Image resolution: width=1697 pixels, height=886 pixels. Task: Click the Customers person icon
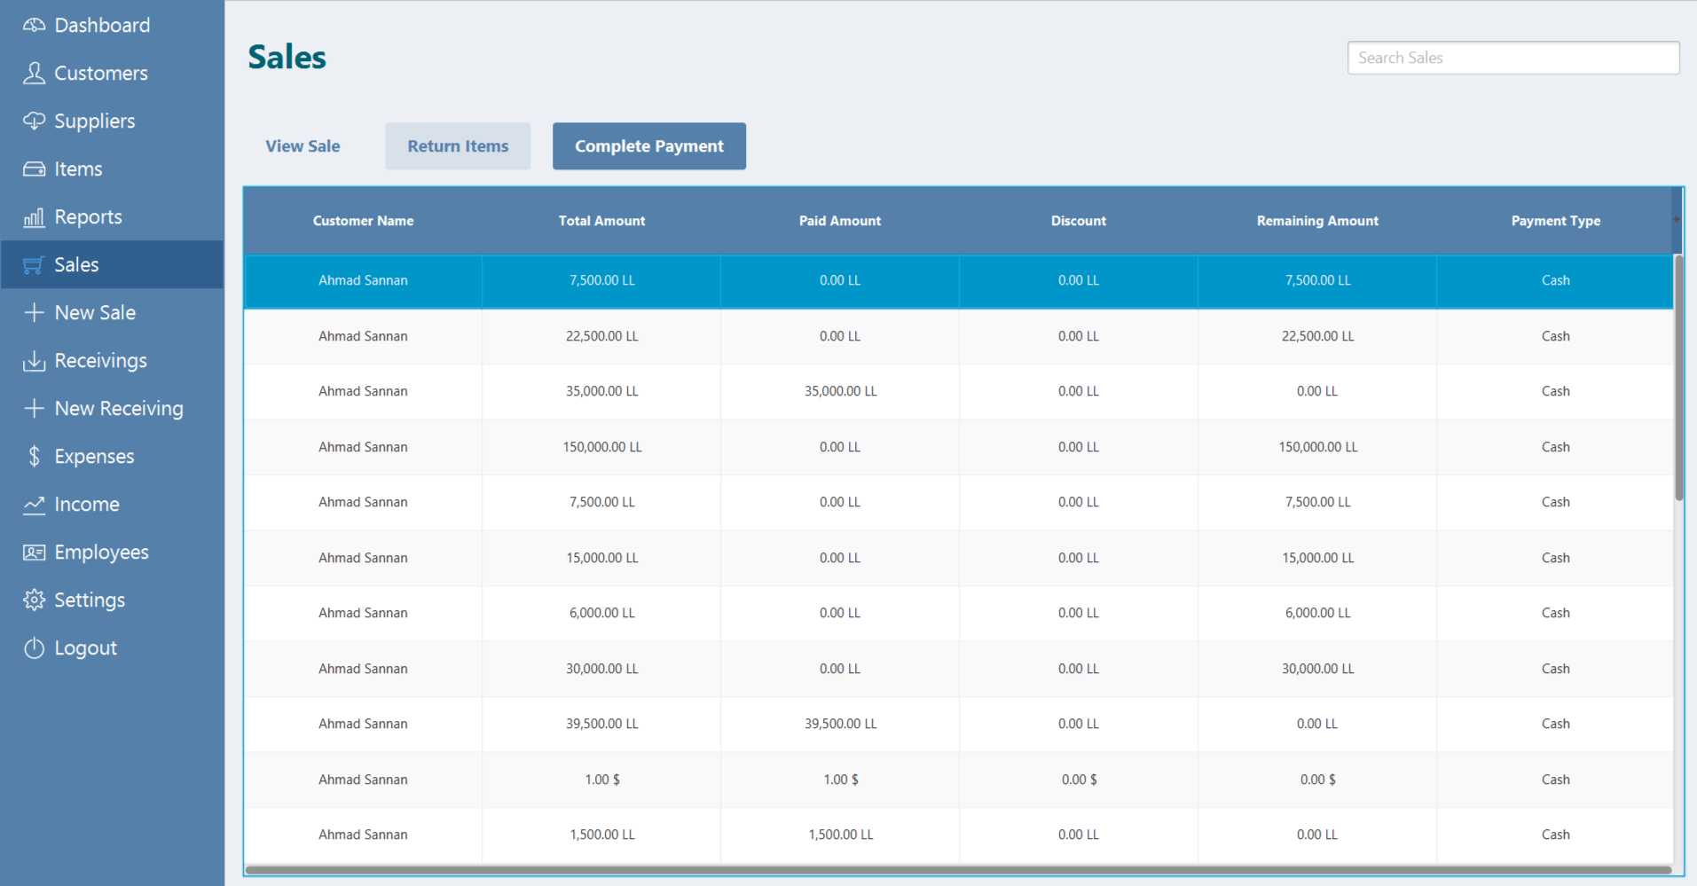click(x=34, y=73)
